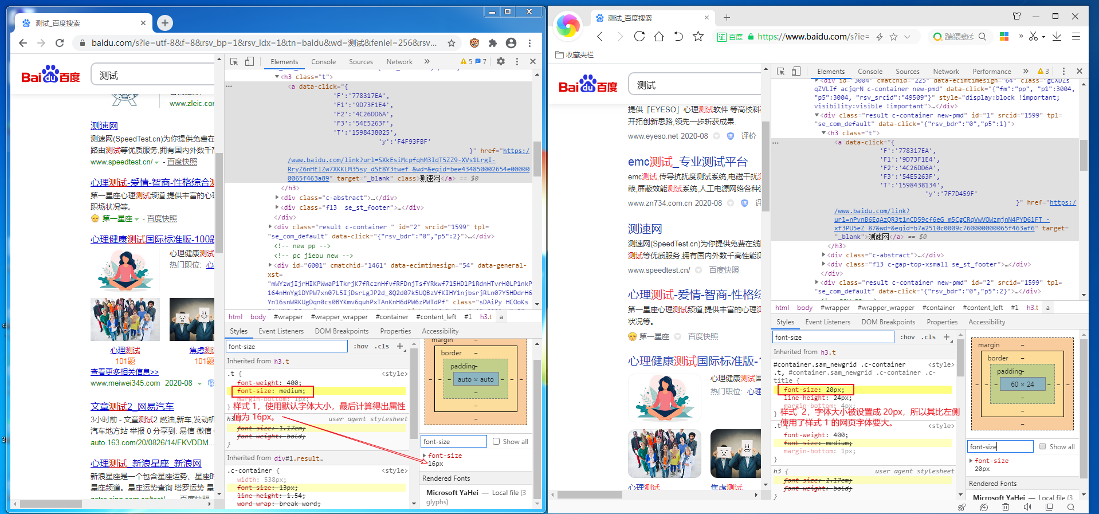The height and width of the screenshot is (514, 1099).
Task: Open the three-dot DevTools menu in Chrome
Action: click(517, 61)
